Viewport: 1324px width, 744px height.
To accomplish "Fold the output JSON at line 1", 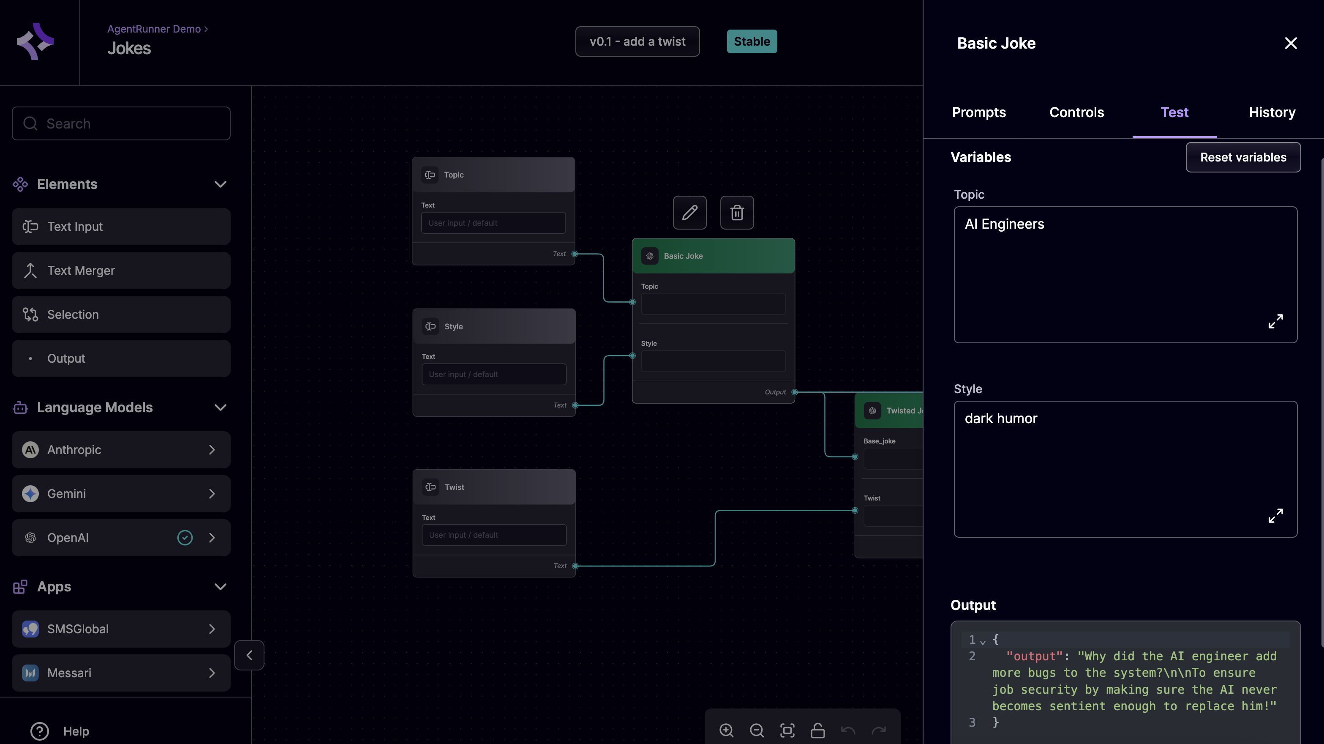I will point(983,641).
